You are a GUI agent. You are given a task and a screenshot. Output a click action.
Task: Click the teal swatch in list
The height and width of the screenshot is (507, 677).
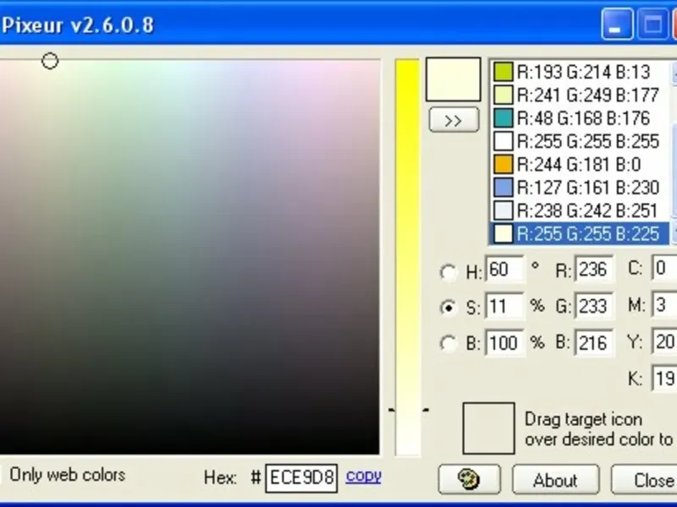pos(504,118)
